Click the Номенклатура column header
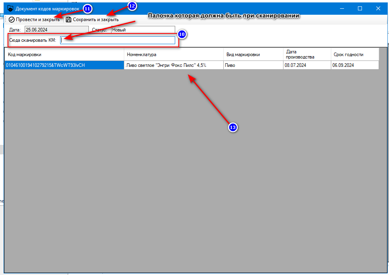Viewport: 389px width, 275px height. [x=174, y=55]
